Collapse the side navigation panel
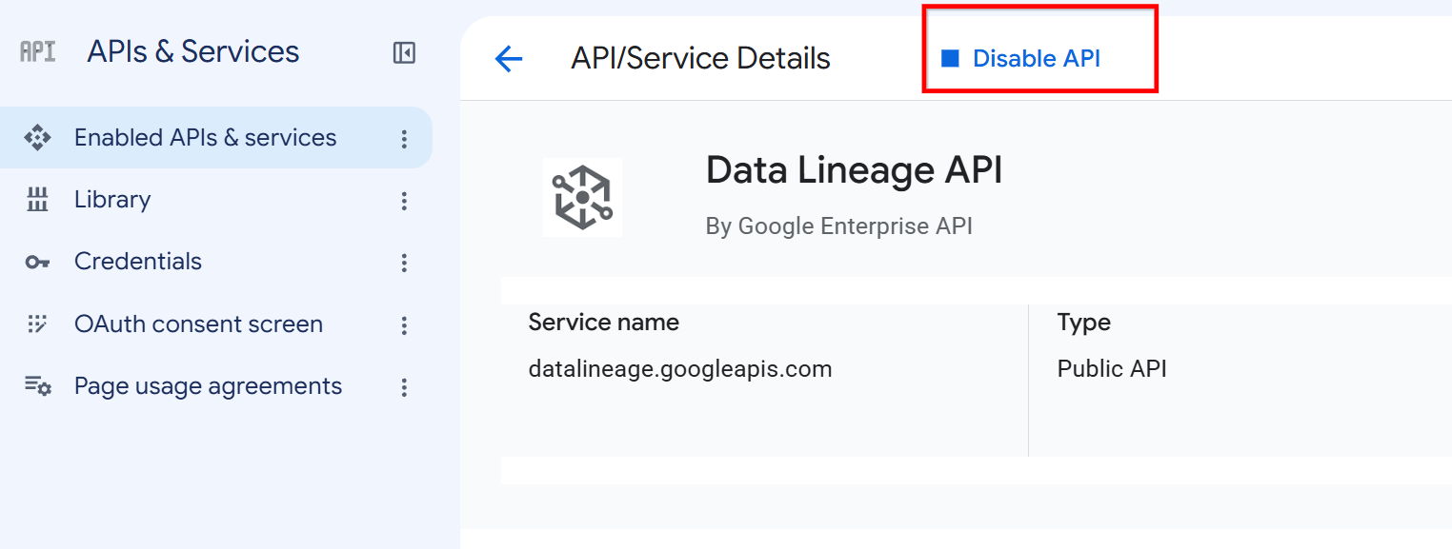This screenshot has width=1452, height=549. (x=404, y=52)
